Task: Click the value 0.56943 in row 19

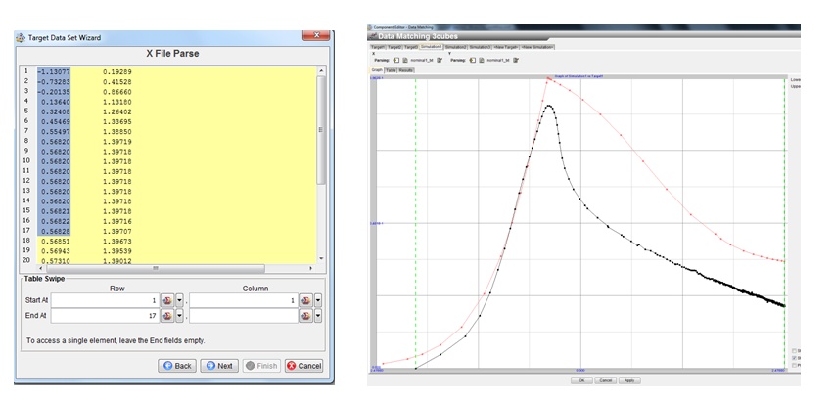Action: pyautogui.click(x=56, y=250)
